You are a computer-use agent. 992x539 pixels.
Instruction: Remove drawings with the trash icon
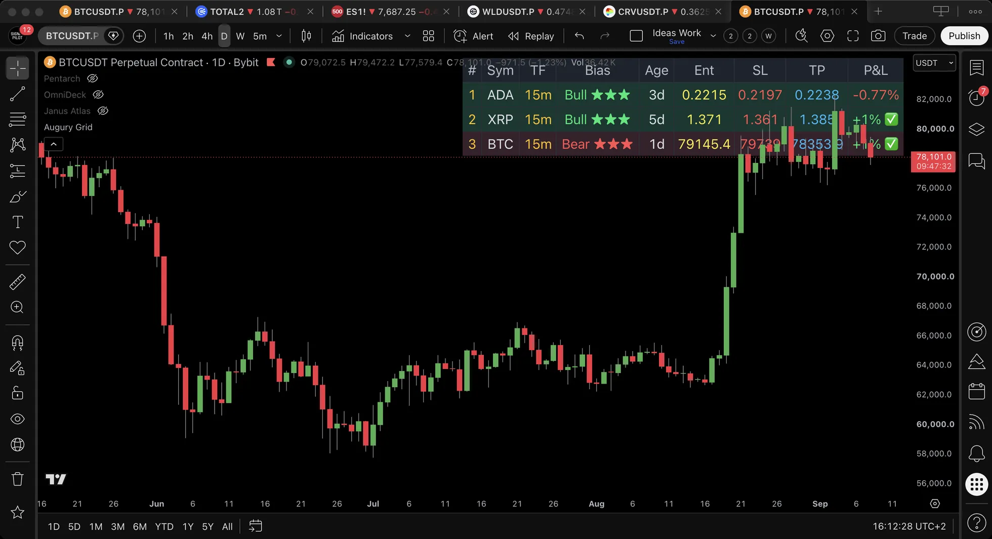pyautogui.click(x=17, y=479)
